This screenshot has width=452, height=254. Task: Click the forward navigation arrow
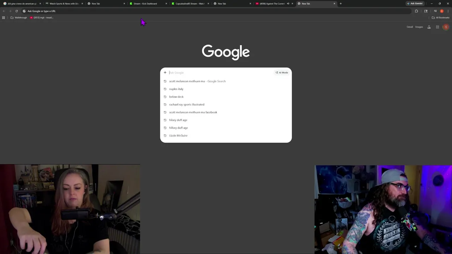(x=10, y=11)
